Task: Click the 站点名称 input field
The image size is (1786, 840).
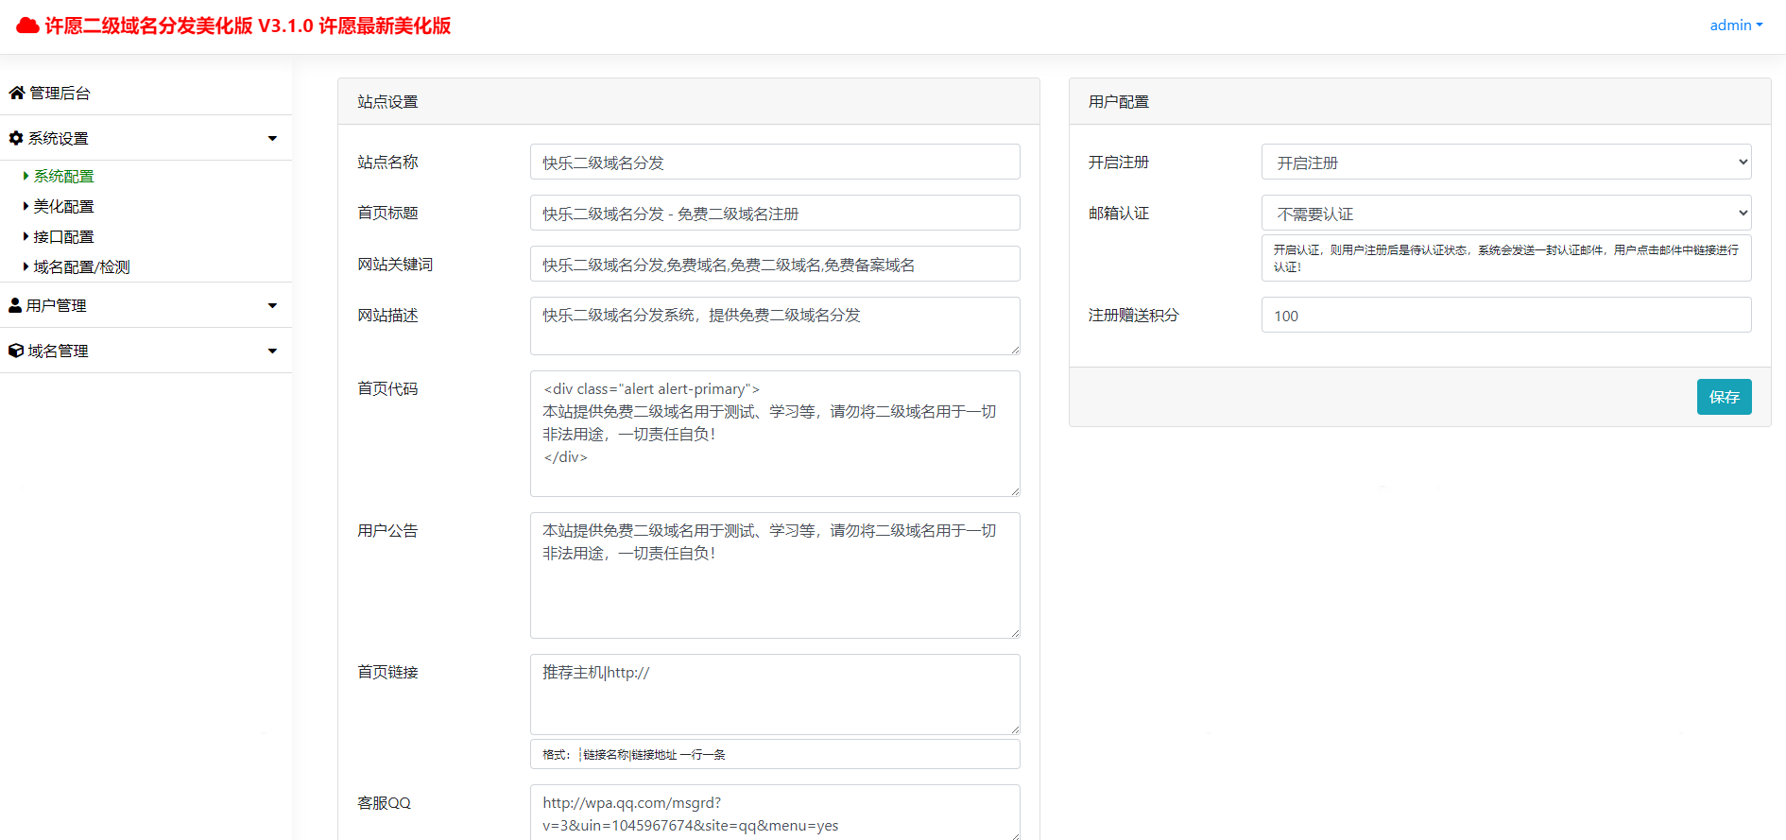Action: tap(775, 162)
